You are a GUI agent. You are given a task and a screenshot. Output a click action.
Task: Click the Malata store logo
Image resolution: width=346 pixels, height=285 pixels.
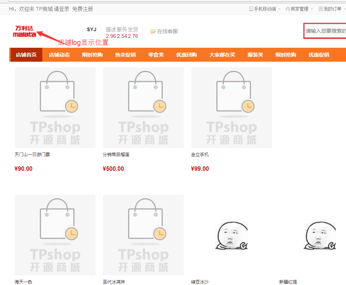[x=25, y=31]
